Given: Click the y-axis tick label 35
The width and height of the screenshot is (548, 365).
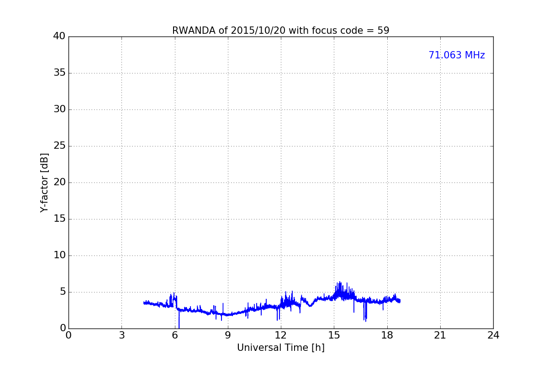Looking at the screenshot, I should 59,73.
